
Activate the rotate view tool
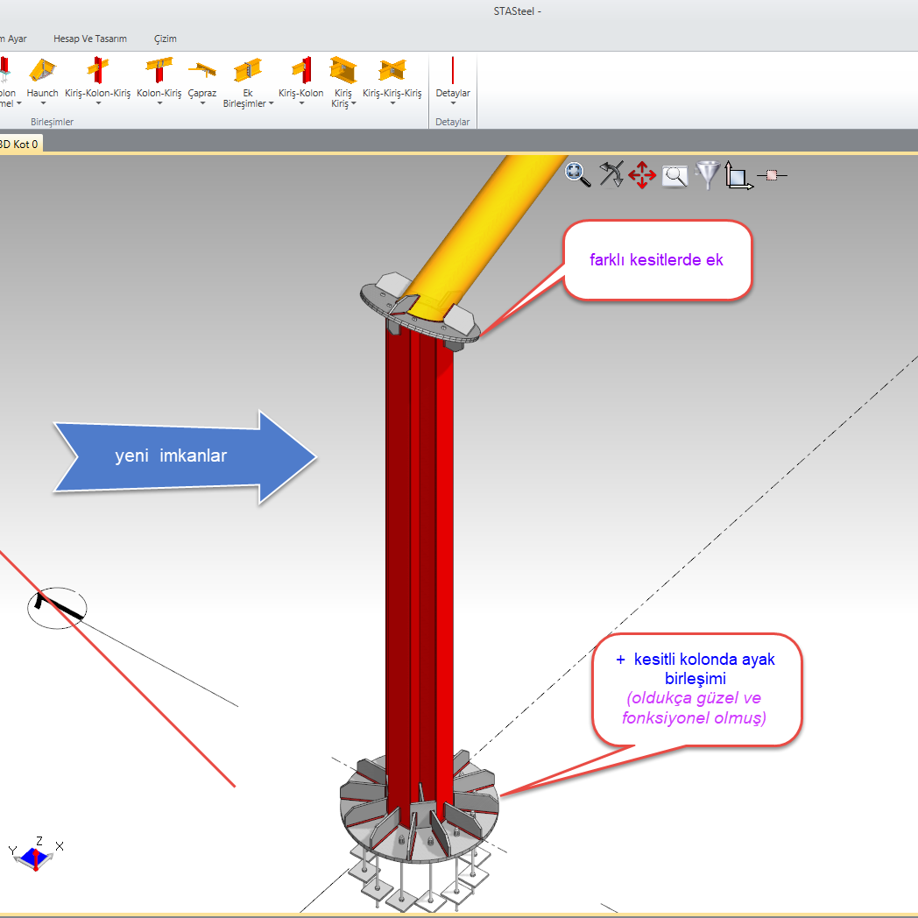611,174
